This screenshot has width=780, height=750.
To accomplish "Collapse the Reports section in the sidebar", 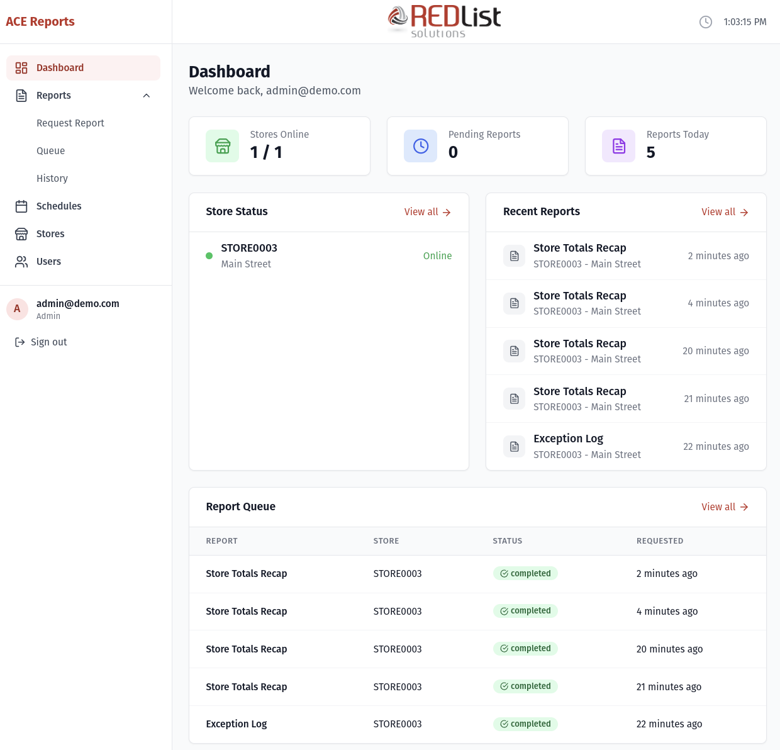I will (147, 95).
